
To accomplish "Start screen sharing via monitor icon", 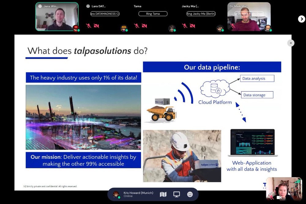I will [177, 194].
